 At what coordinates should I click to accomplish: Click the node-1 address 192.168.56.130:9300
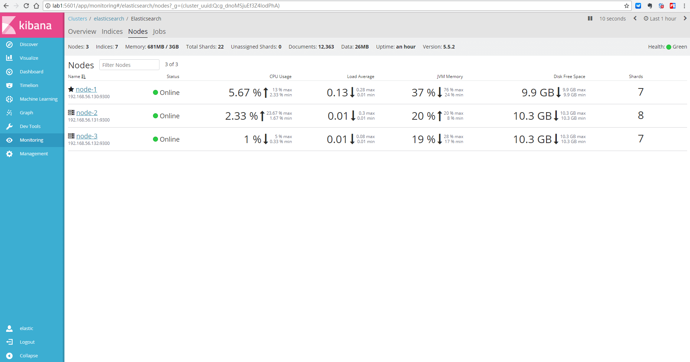click(89, 97)
